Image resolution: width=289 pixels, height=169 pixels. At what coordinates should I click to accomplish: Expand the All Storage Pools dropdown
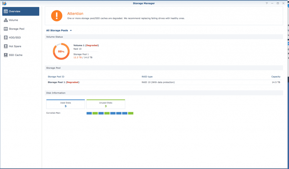59,30
